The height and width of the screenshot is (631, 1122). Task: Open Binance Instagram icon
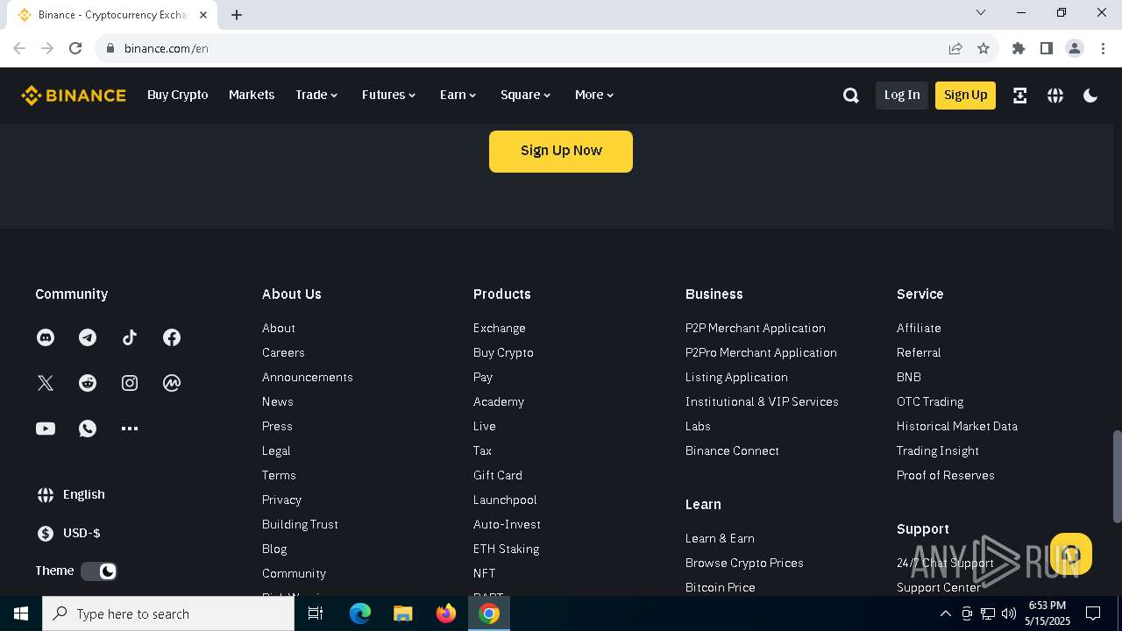tap(130, 383)
